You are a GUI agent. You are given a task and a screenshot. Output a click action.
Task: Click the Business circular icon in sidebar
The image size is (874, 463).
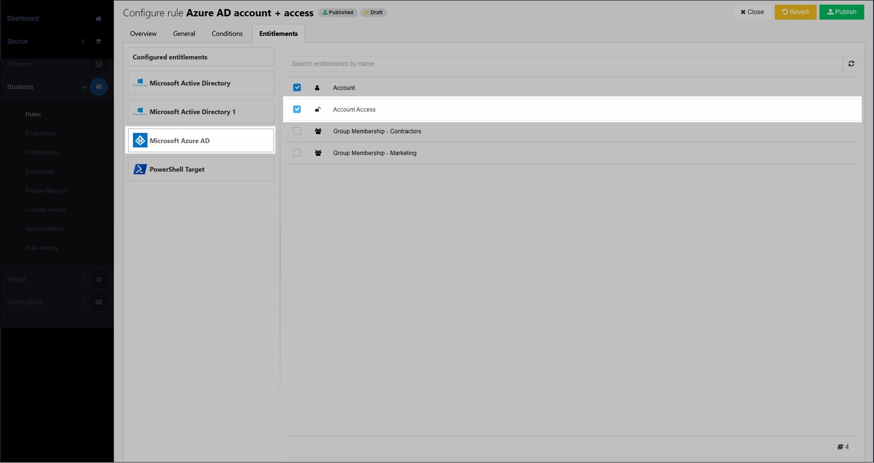point(98,87)
